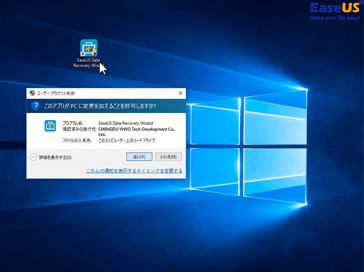Open the EaseUS Data Recovery Wizard desktop shortcut

[89, 48]
